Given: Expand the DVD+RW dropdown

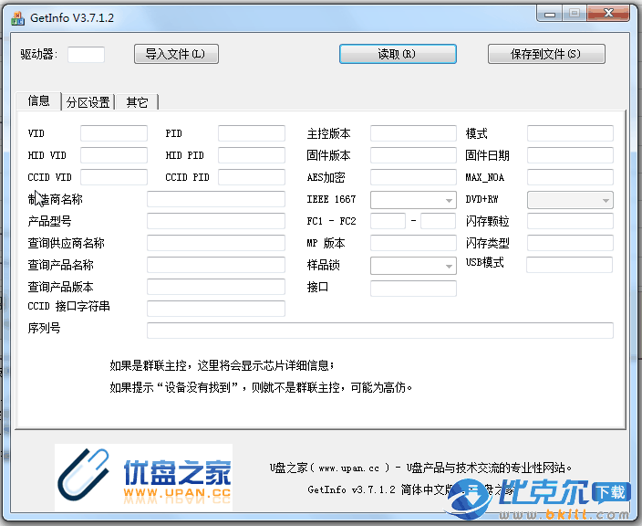Looking at the screenshot, I should click(606, 201).
